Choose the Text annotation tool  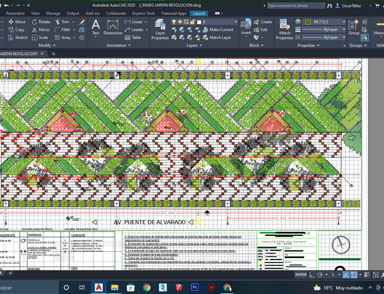coord(96,26)
